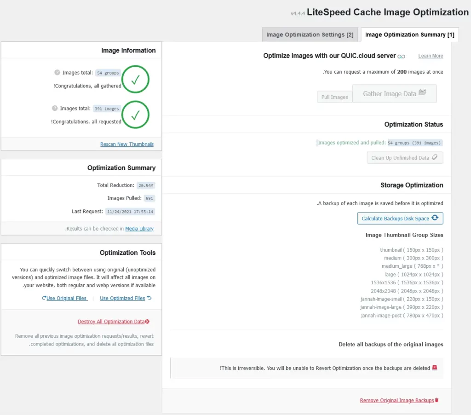Click the green checkmark next to 'all gathered'
Image resolution: width=471 pixels, height=415 pixels.
135,79
